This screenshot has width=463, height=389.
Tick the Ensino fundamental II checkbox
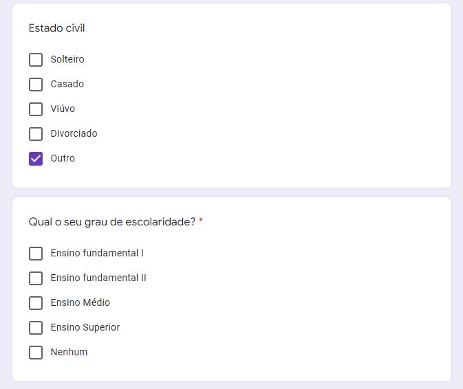36,278
